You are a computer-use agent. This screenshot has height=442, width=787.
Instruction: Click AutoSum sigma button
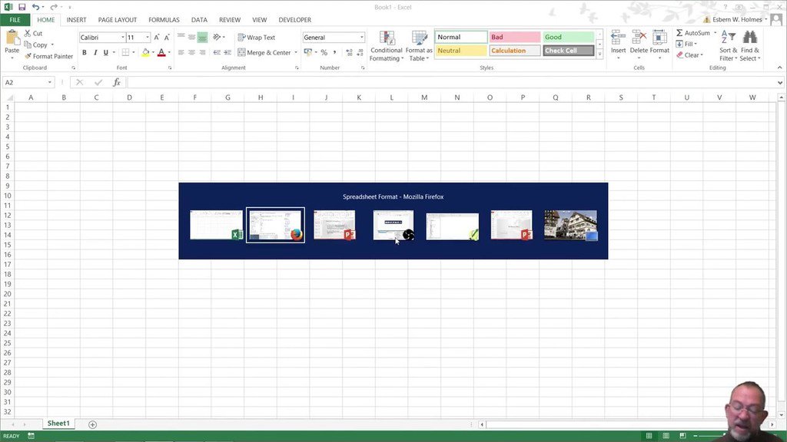(x=693, y=33)
